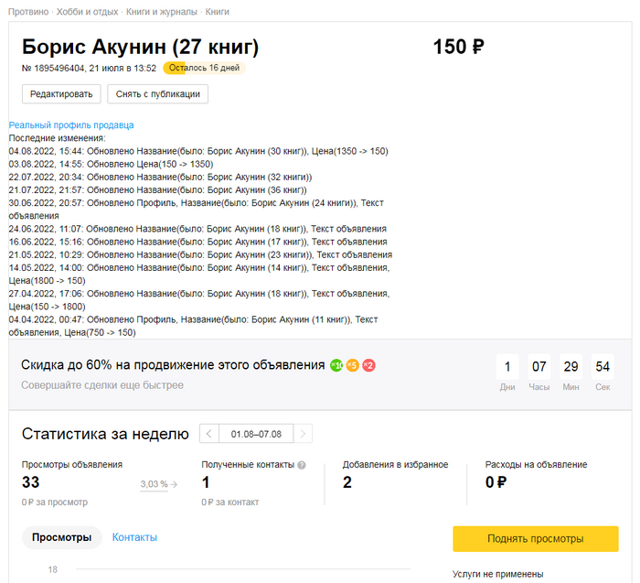Click the 27.04.2022, 17:06 change entry
The image size is (640, 583).
point(199,300)
